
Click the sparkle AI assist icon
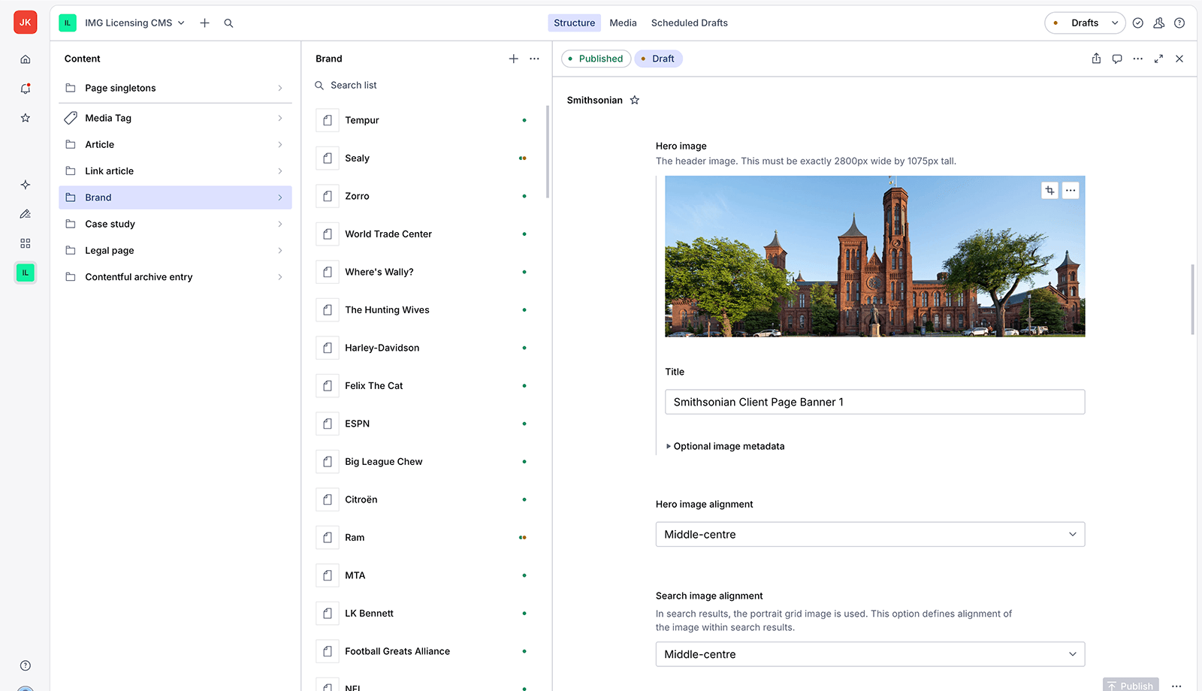(x=26, y=185)
